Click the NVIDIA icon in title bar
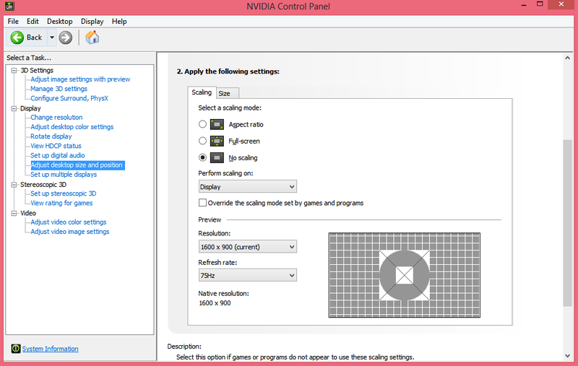Image resolution: width=578 pixels, height=366 pixels. point(9,6)
